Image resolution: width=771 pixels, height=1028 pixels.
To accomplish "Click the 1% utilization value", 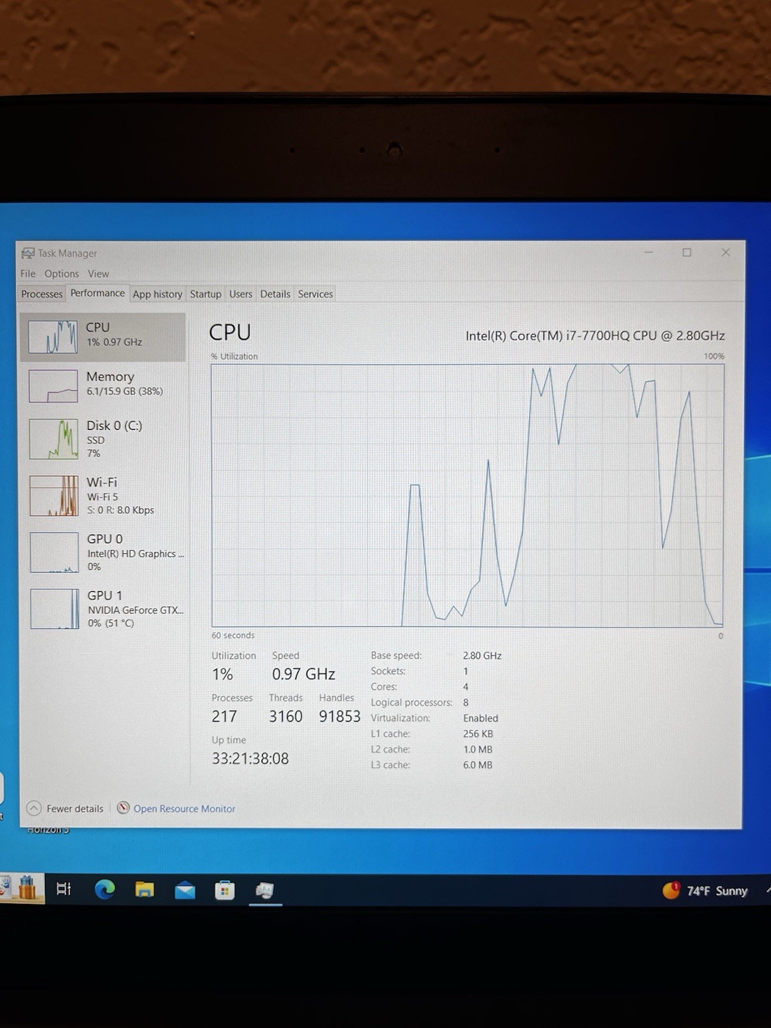I will pos(222,674).
